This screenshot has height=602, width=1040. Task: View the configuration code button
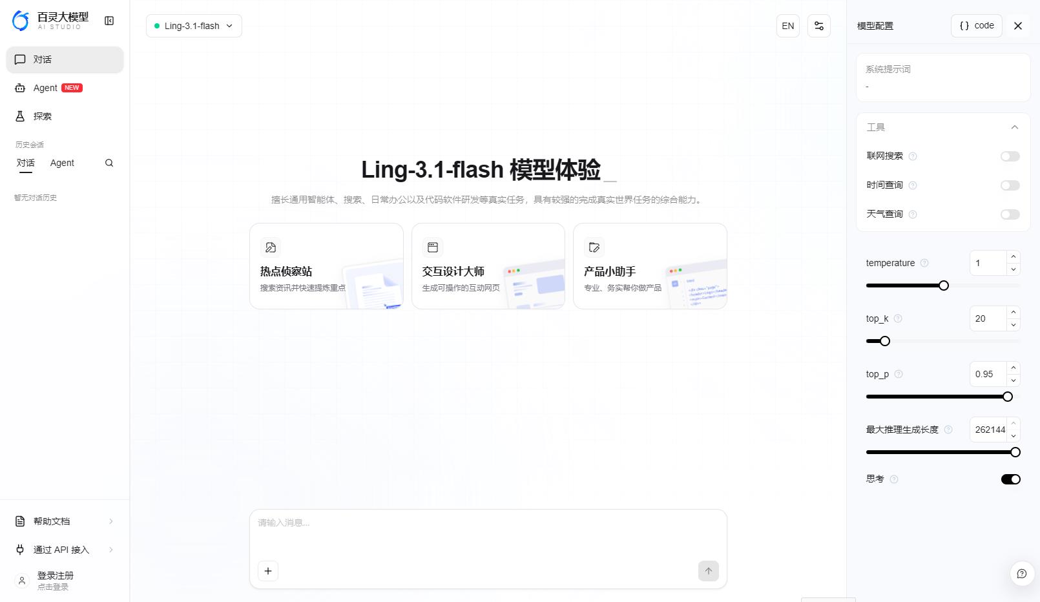point(977,26)
